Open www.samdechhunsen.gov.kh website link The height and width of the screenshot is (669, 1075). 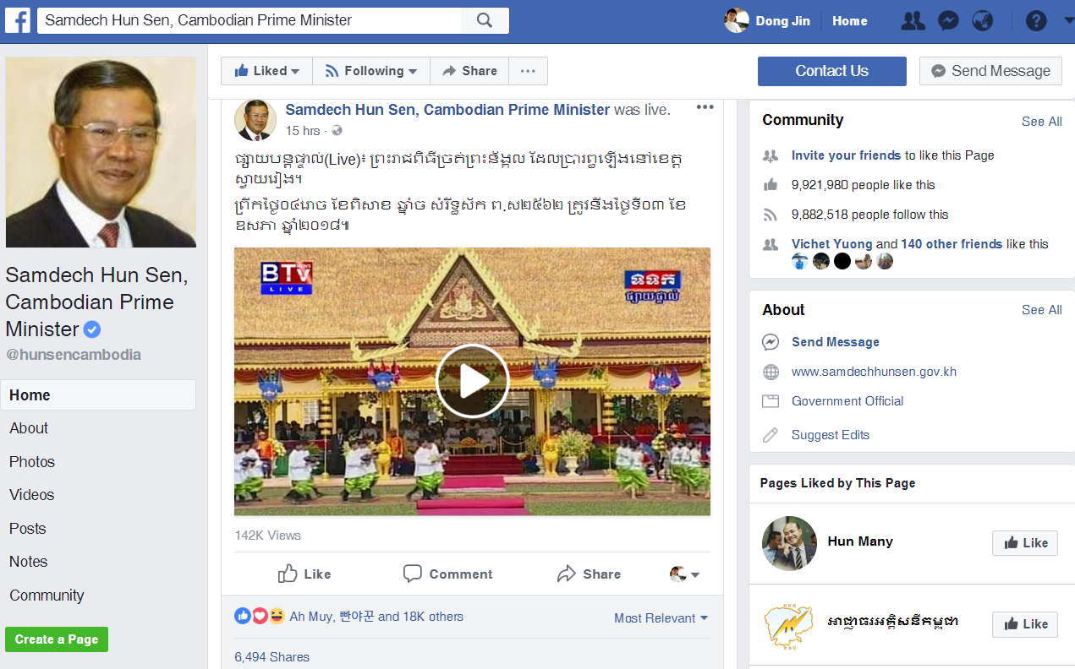(x=874, y=372)
